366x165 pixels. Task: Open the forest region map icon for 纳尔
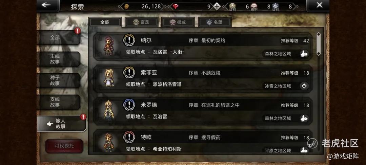(304, 54)
